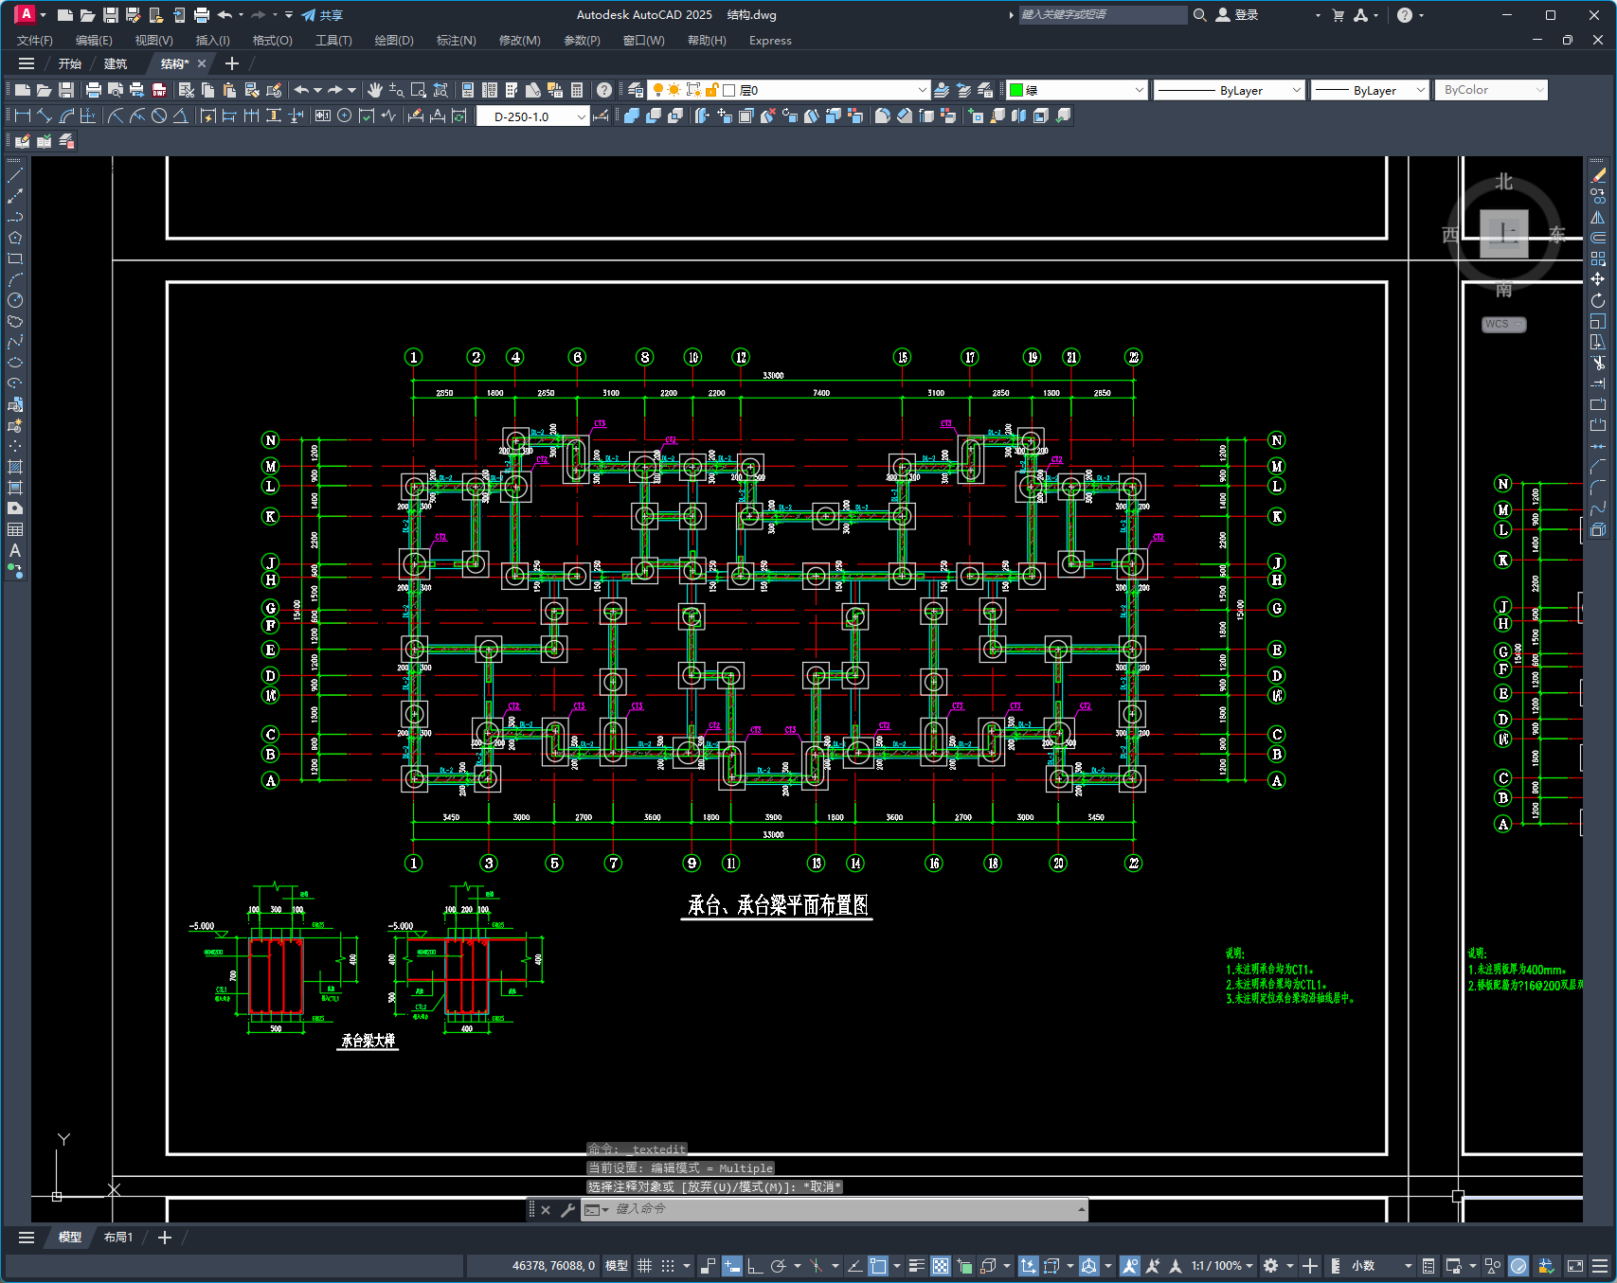Toggle Object Snap in status bar

[x=878, y=1266]
